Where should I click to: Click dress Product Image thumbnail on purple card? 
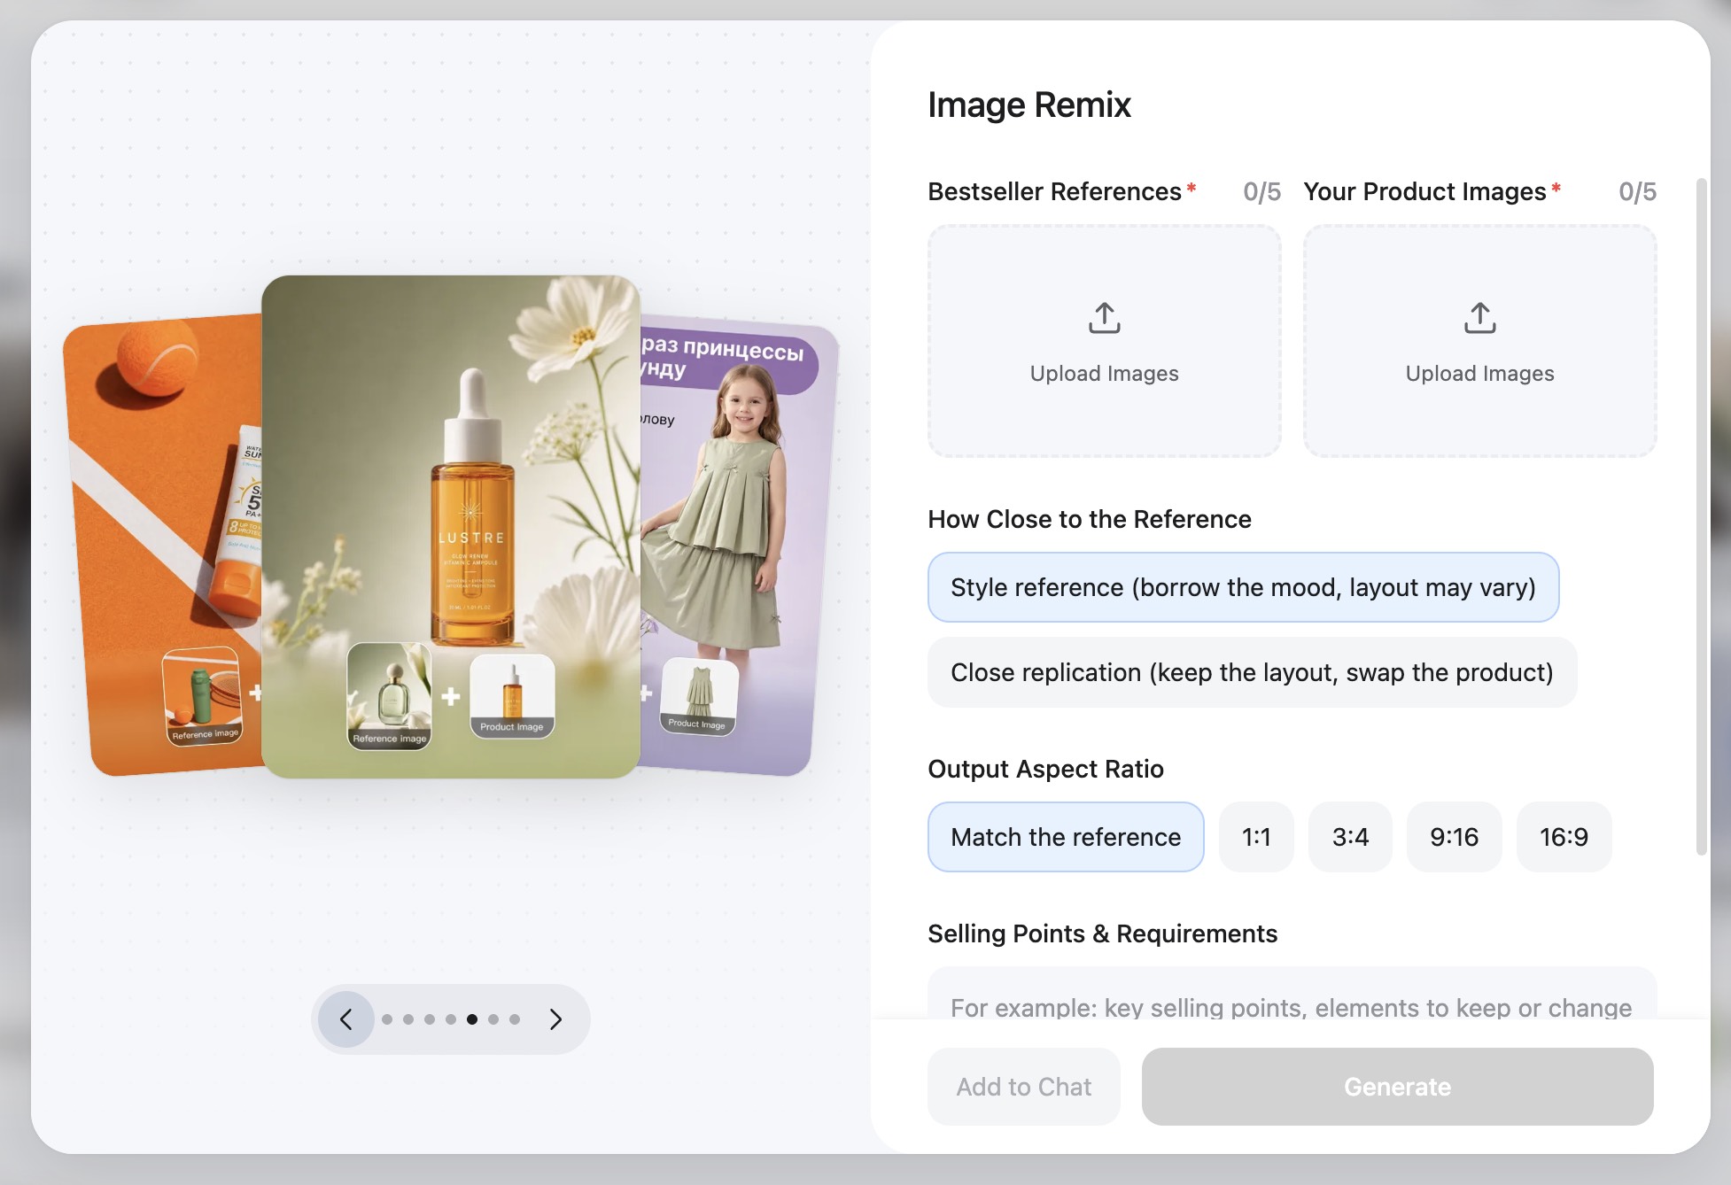pos(699,696)
